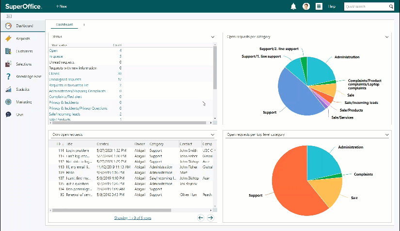
Task: Open the Selections menu item
Action: 24,64
